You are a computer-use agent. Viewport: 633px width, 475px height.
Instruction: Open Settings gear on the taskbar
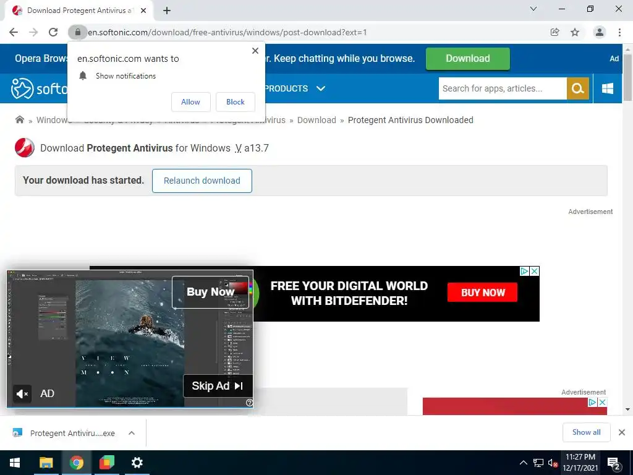pos(137,463)
